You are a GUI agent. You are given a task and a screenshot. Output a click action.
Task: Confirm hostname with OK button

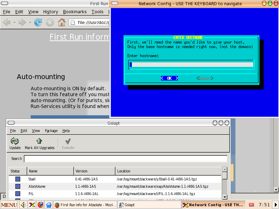pos(169,78)
